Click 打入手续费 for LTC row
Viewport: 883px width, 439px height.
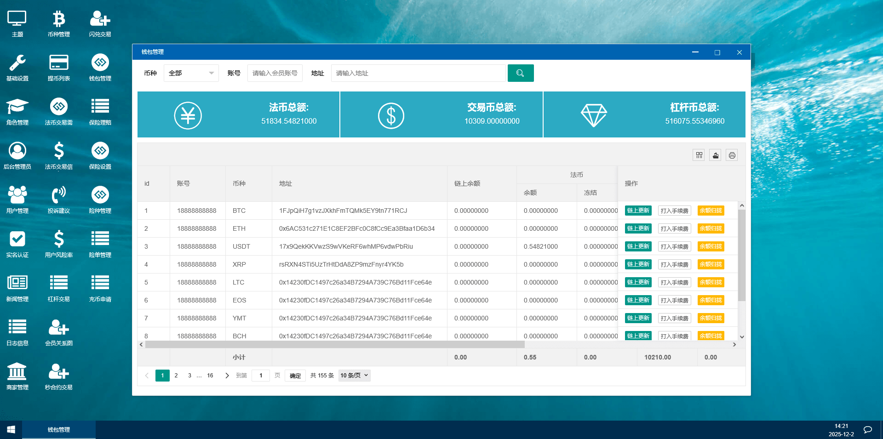(674, 282)
